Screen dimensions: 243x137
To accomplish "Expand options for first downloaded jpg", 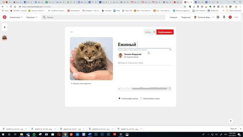I will click(x=26, y=129).
